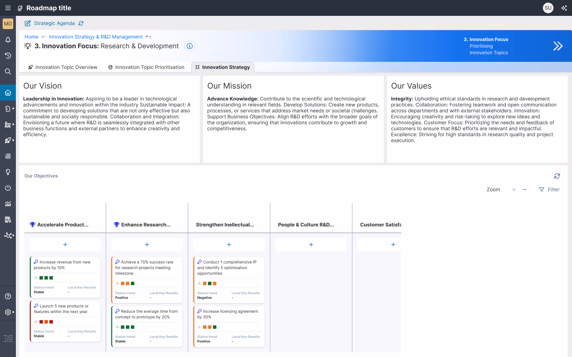Add item under Enhance Research column
The height and width of the screenshot is (357, 572).
tap(147, 245)
